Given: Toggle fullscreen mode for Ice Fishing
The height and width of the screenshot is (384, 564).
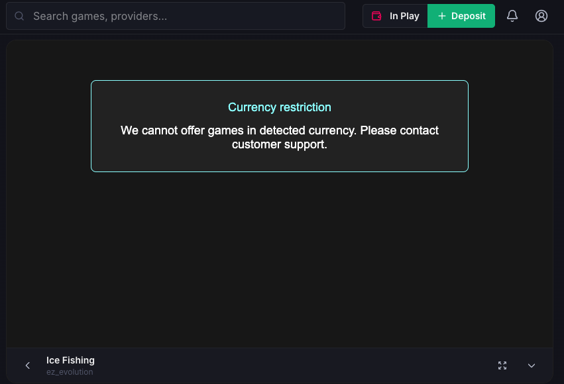Looking at the screenshot, I should click(502, 365).
